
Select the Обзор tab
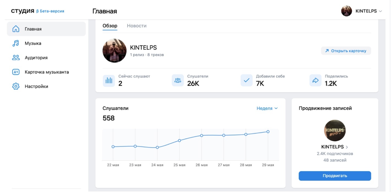coord(110,26)
